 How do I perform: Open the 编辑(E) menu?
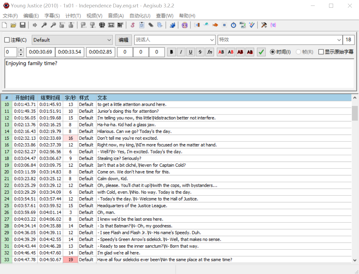coord(31,16)
